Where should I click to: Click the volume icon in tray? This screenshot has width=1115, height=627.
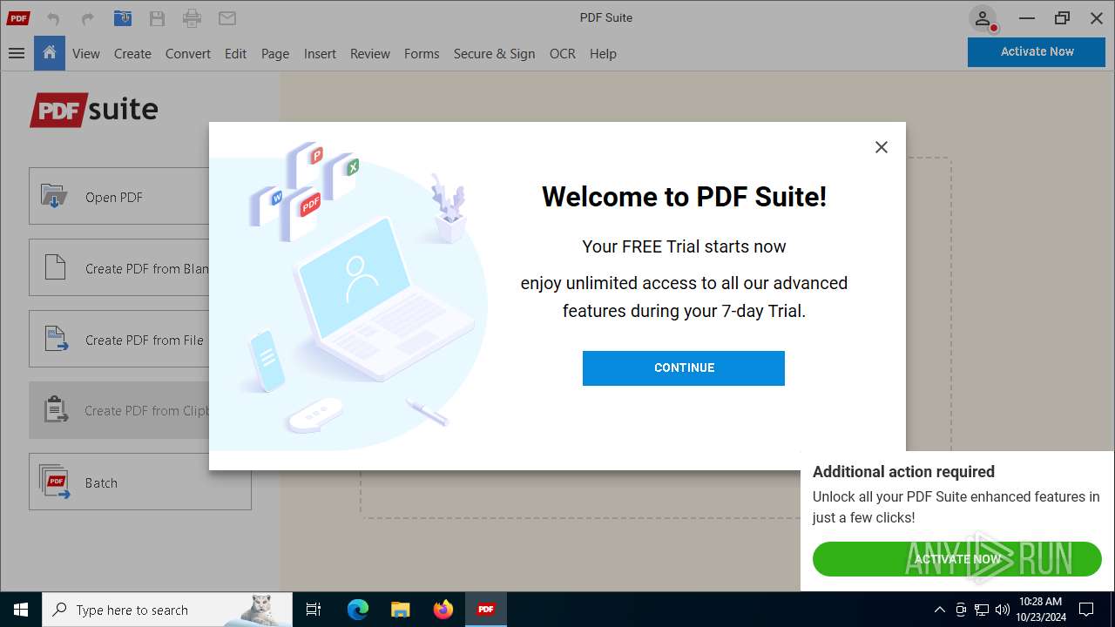click(x=1003, y=610)
